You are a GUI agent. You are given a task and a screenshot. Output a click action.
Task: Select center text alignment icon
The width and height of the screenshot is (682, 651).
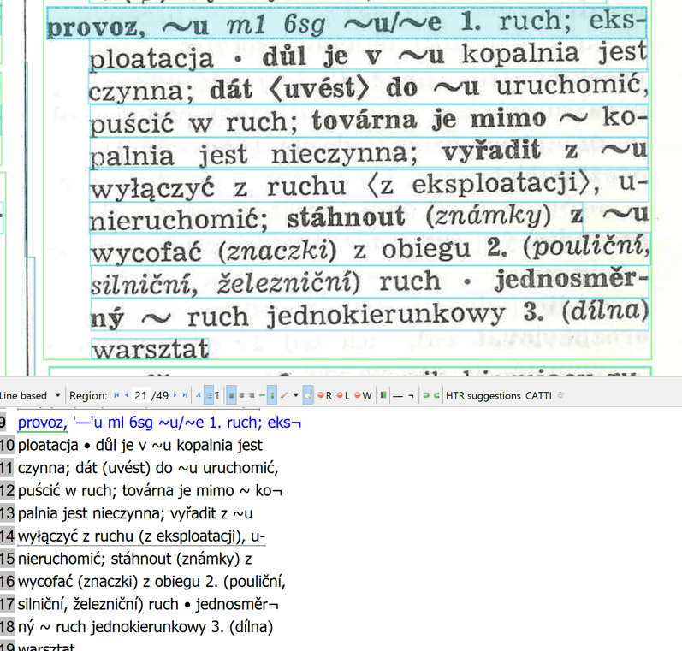coord(242,395)
